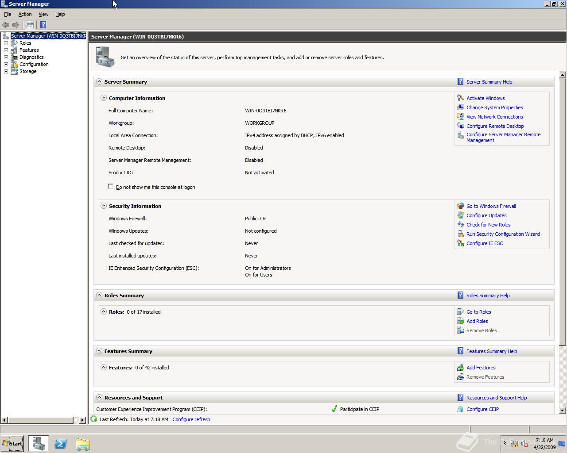Click the Configure IE ESC icon
Screen dimensions: 567x453
(461, 243)
